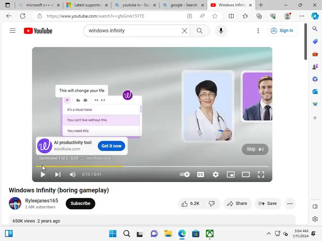Open the App available icon in the address bar
The width and height of the screenshot is (322, 241).
click(190, 16)
